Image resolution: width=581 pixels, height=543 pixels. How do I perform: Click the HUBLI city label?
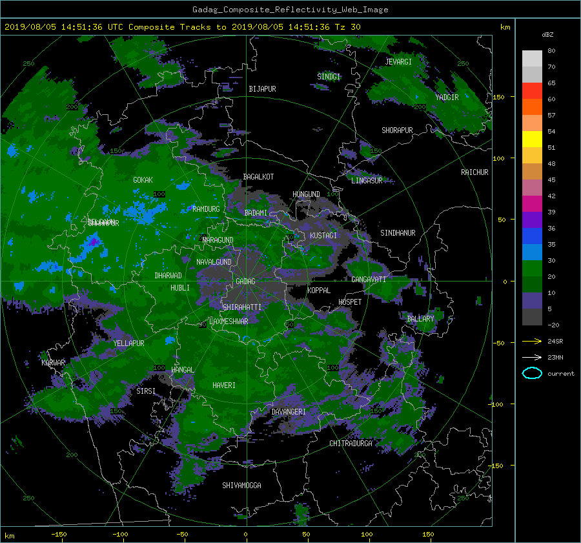[x=179, y=287]
